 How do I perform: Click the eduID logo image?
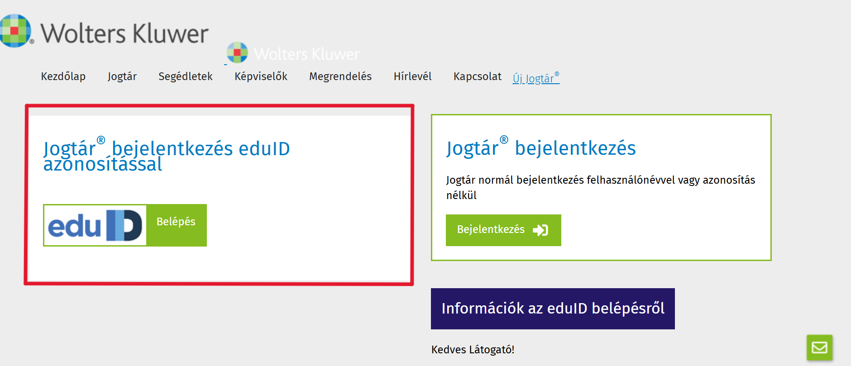(x=95, y=225)
